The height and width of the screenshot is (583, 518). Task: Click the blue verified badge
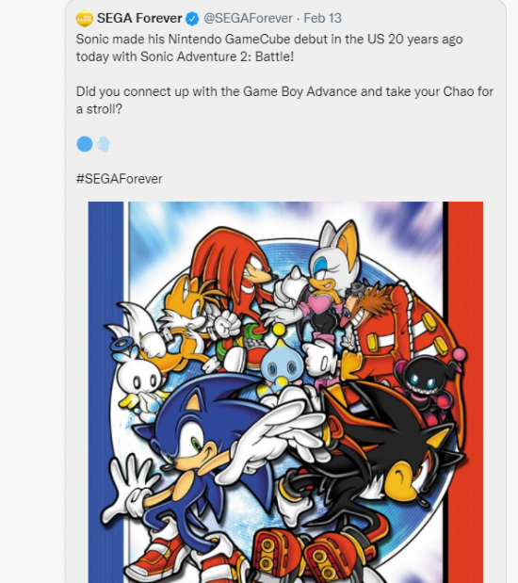click(x=192, y=18)
